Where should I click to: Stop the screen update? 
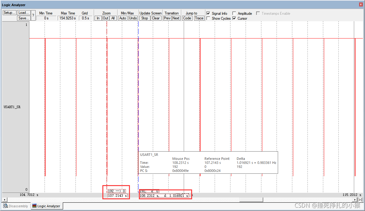pyautogui.click(x=144, y=18)
